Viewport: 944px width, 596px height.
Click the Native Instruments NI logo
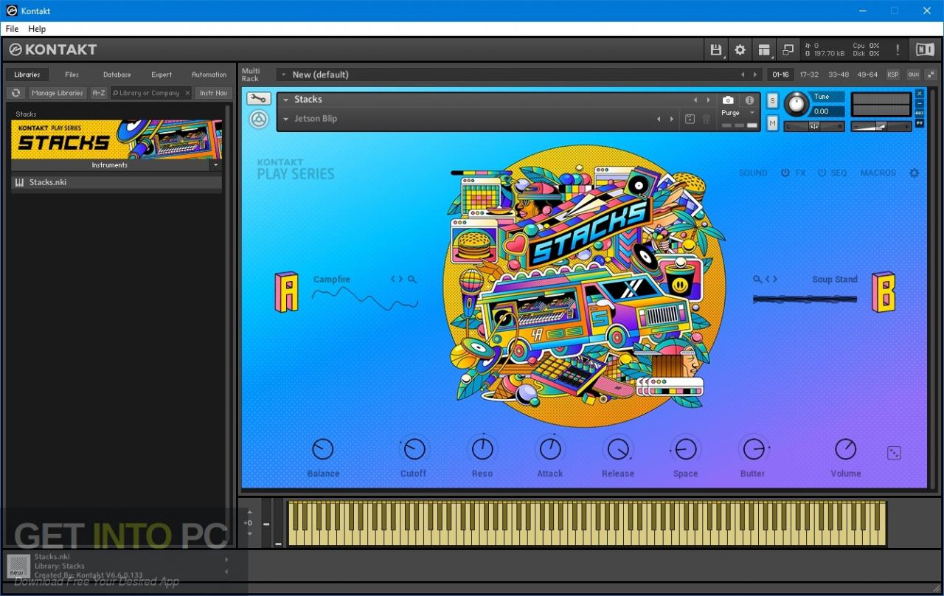[925, 49]
